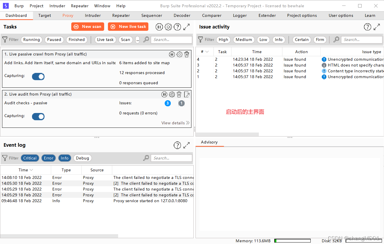Click the Burp lightning logo icon
The height and width of the screenshot is (244, 384).
tap(6, 6)
